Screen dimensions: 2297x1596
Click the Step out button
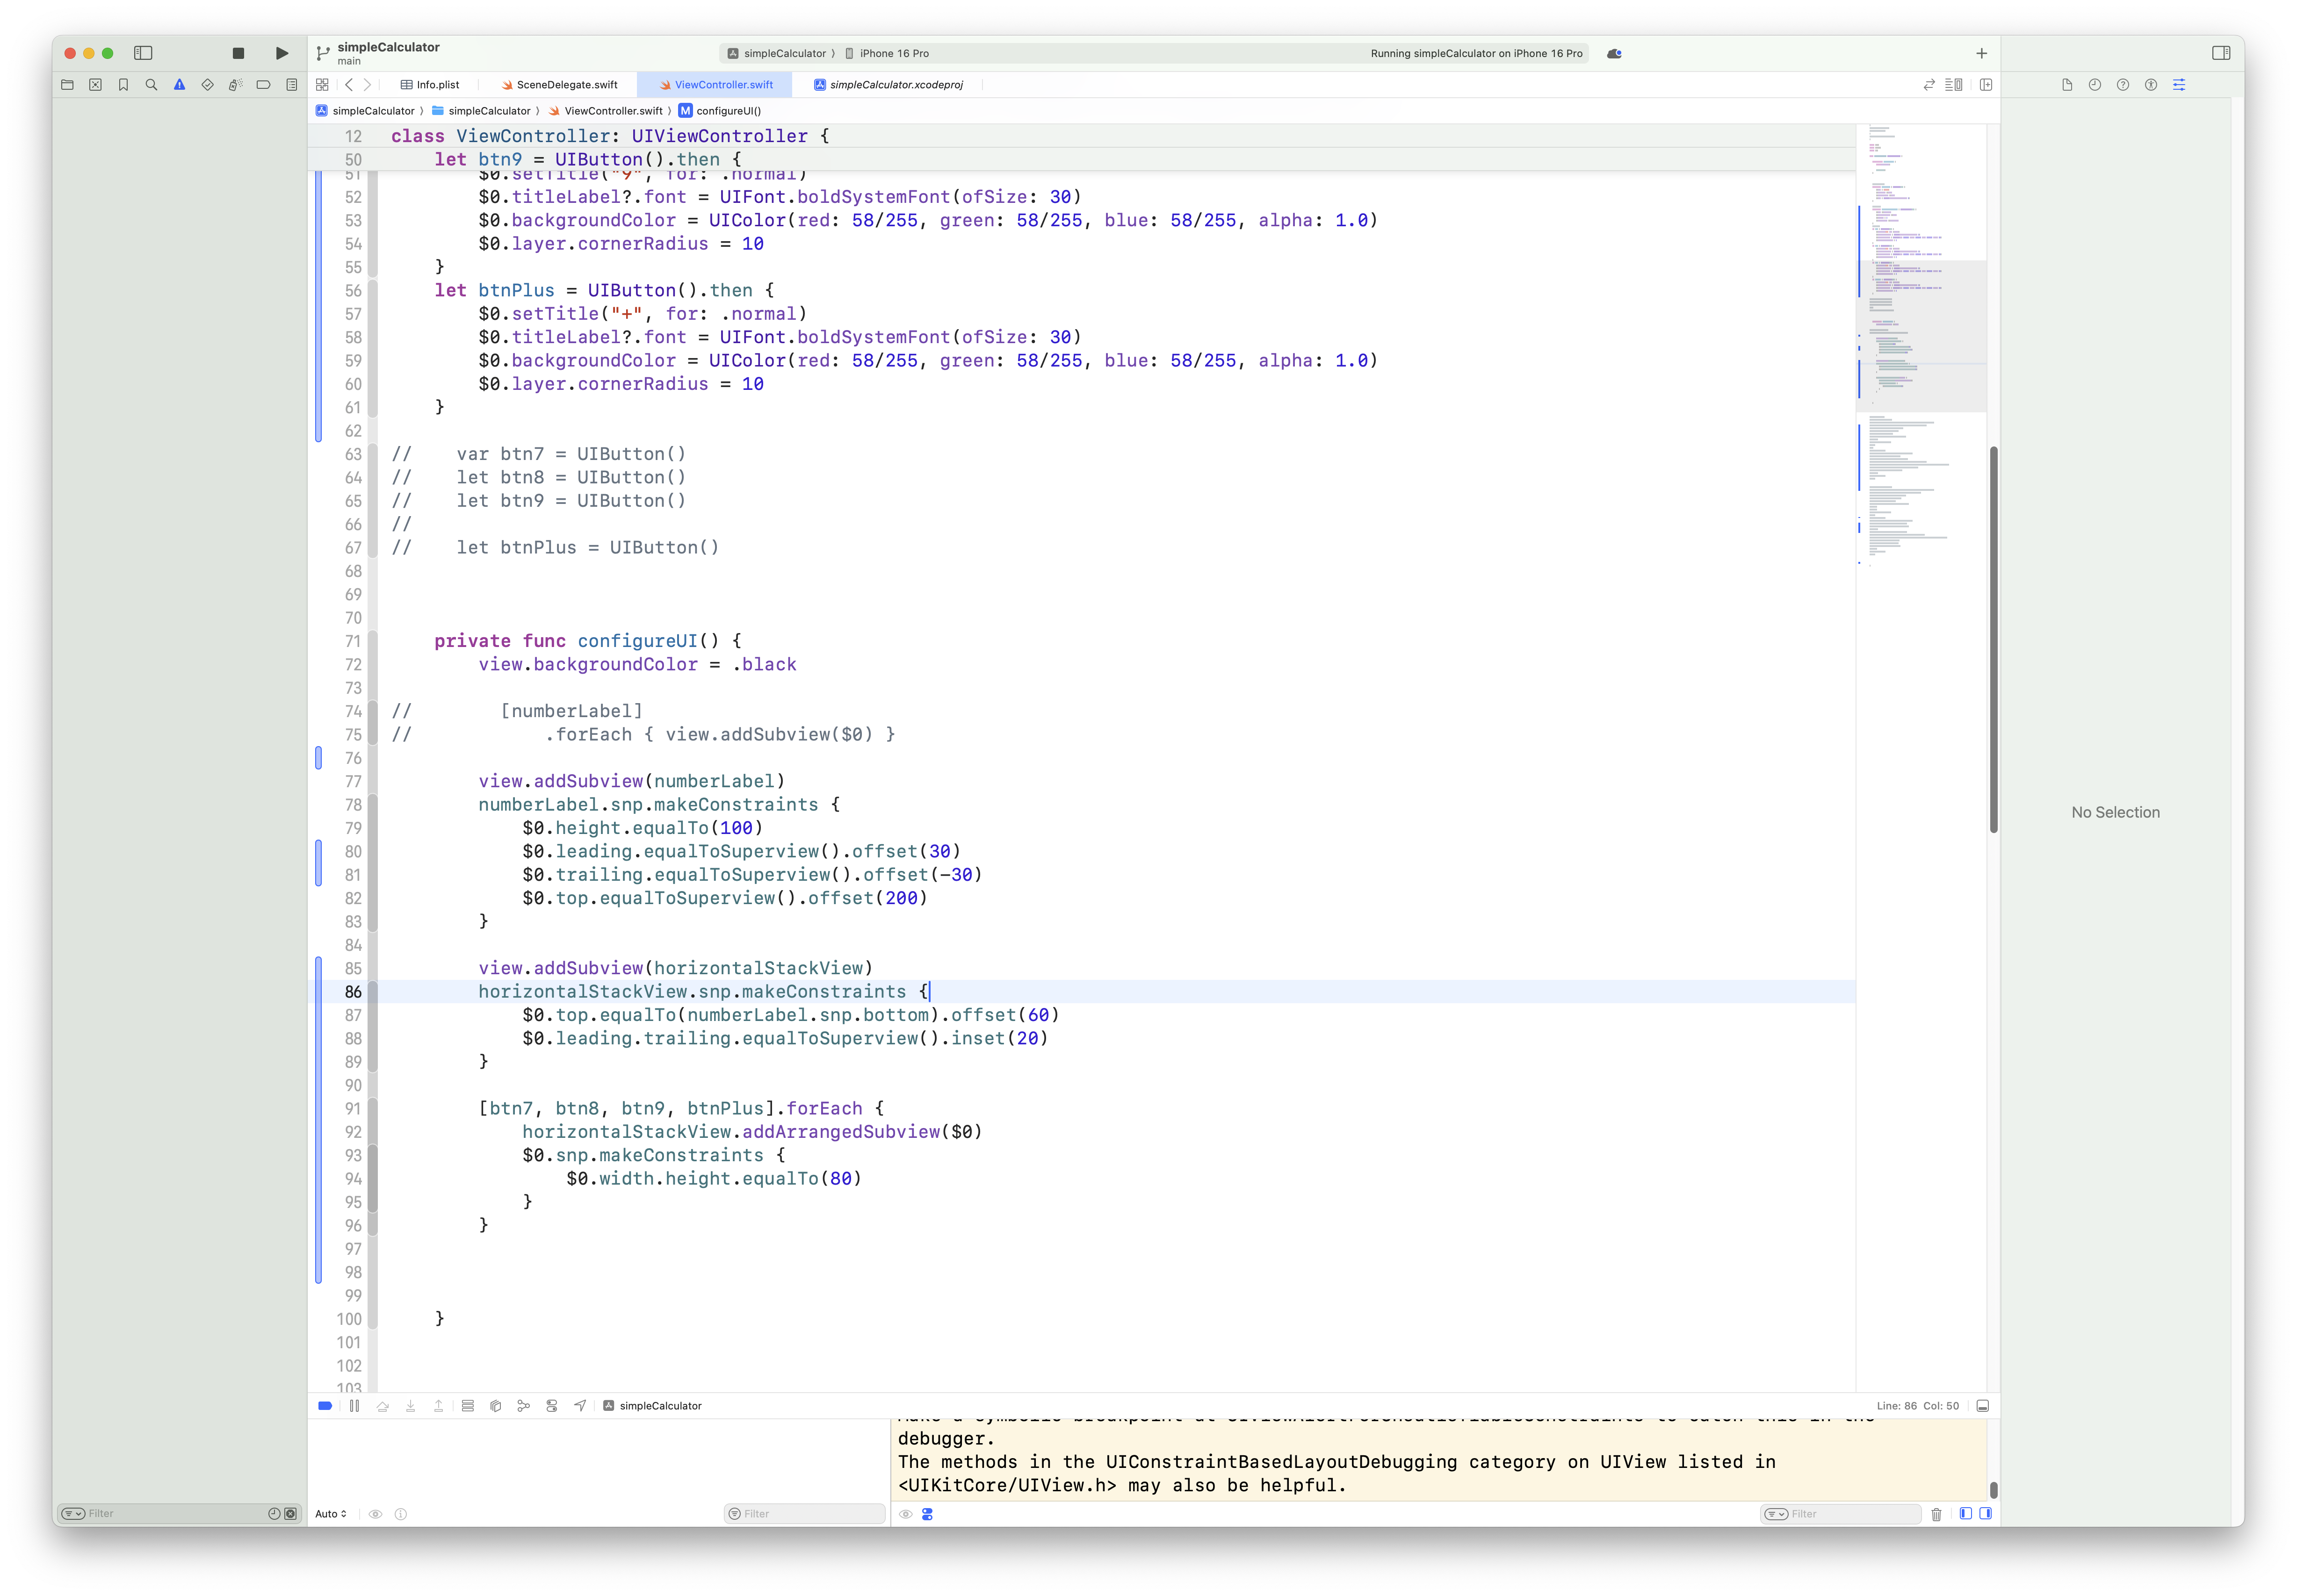(438, 1406)
